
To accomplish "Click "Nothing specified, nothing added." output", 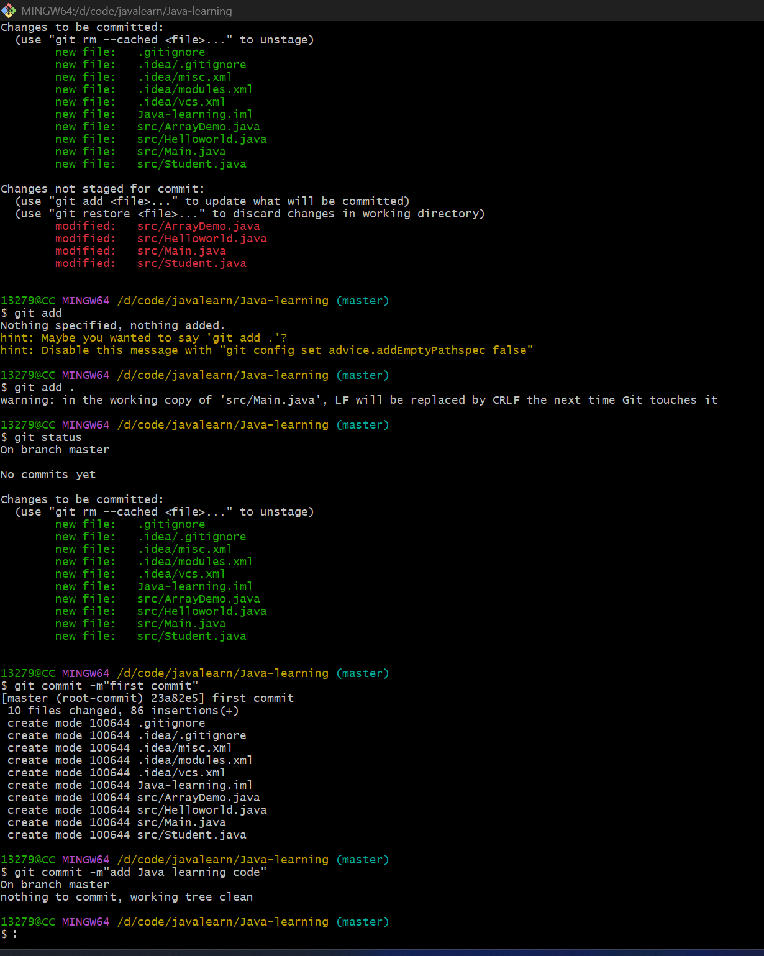I will pyautogui.click(x=113, y=325).
